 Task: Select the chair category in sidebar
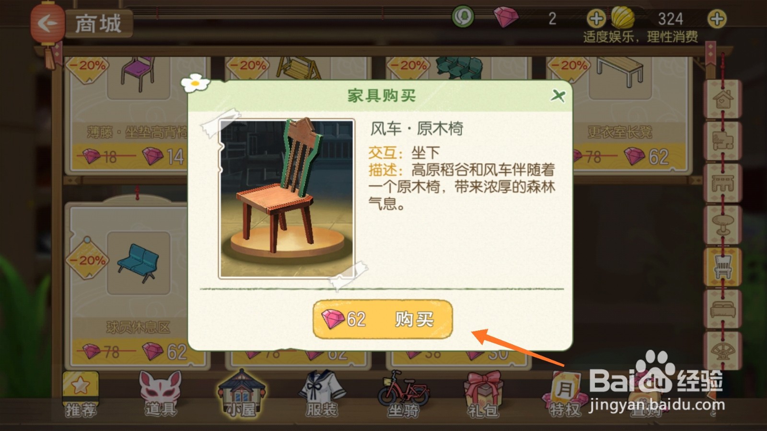click(723, 267)
